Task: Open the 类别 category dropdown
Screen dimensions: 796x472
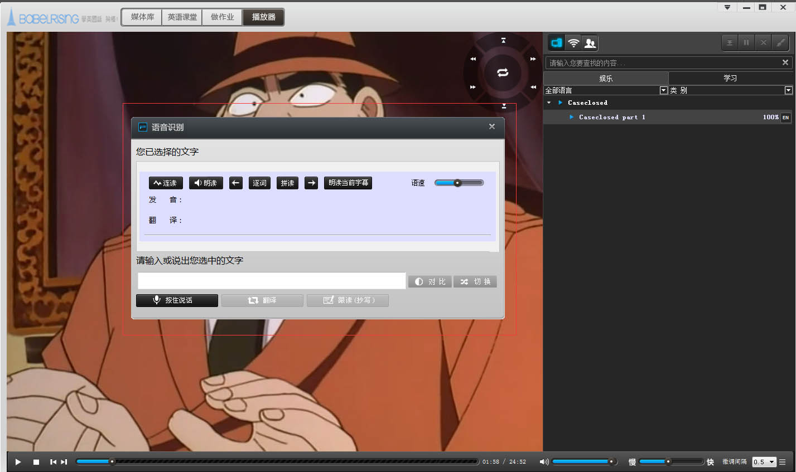Action: point(789,90)
